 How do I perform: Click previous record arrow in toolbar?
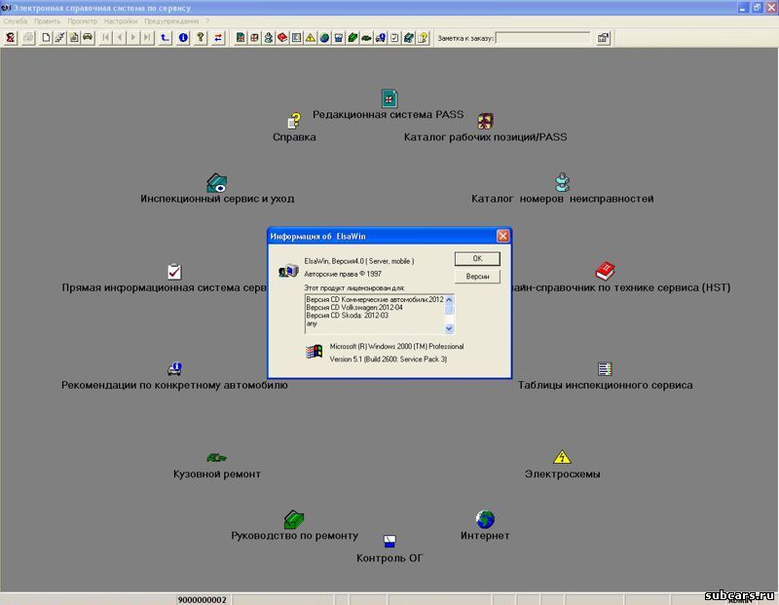pyautogui.click(x=119, y=38)
